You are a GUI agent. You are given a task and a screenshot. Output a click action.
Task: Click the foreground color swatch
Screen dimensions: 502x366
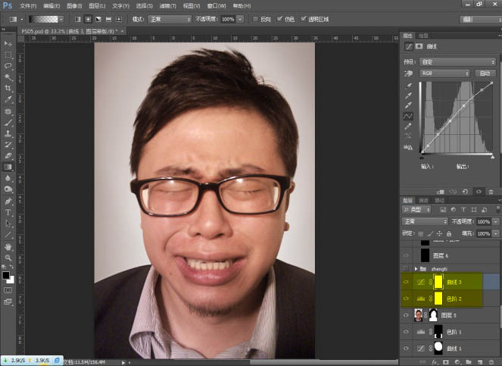click(x=6, y=274)
